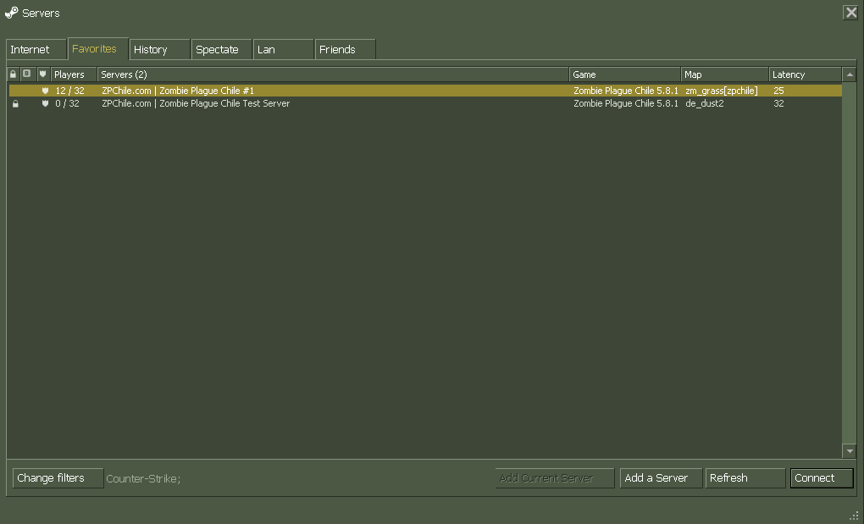This screenshot has width=864, height=524.
Task: Click map name zm_grass[zpchile]
Action: [722, 91]
